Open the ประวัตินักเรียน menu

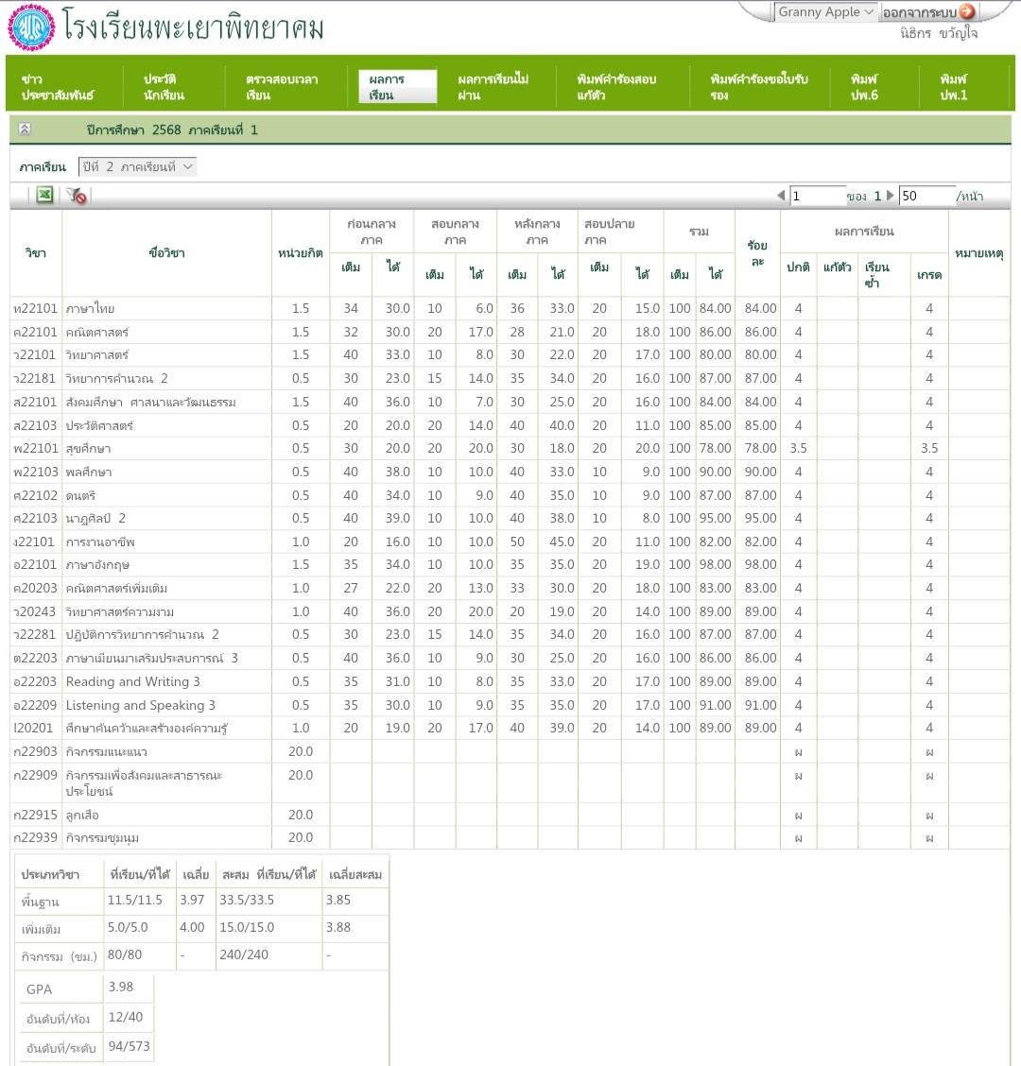164,87
